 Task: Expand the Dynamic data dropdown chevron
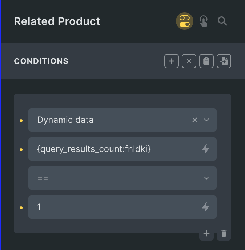tap(206, 120)
